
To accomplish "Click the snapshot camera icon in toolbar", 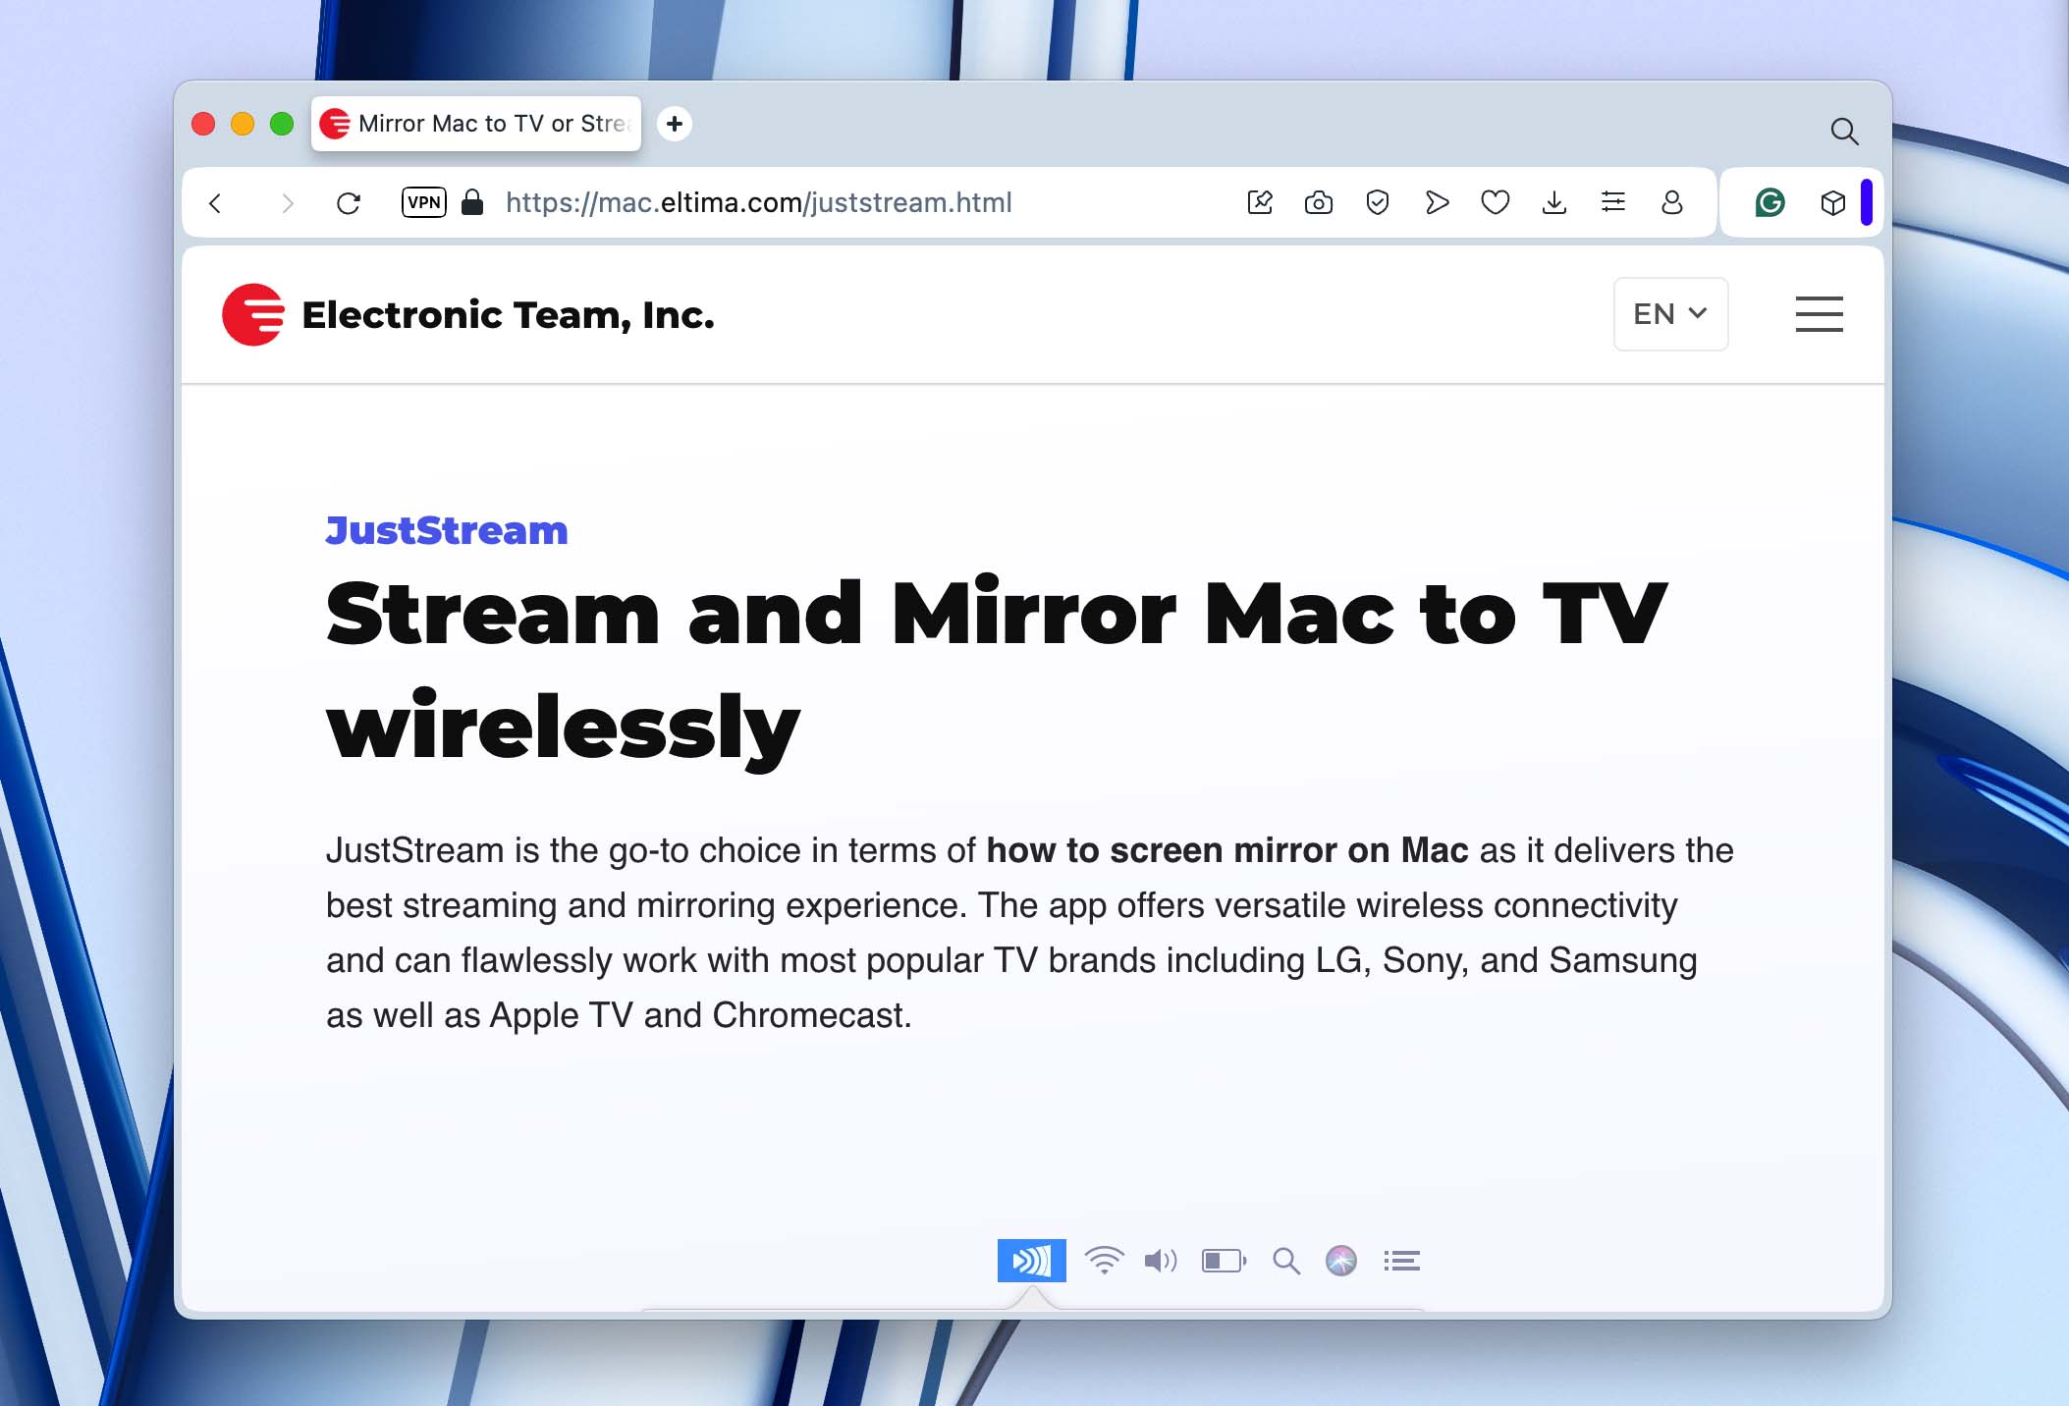I will (x=1318, y=203).
